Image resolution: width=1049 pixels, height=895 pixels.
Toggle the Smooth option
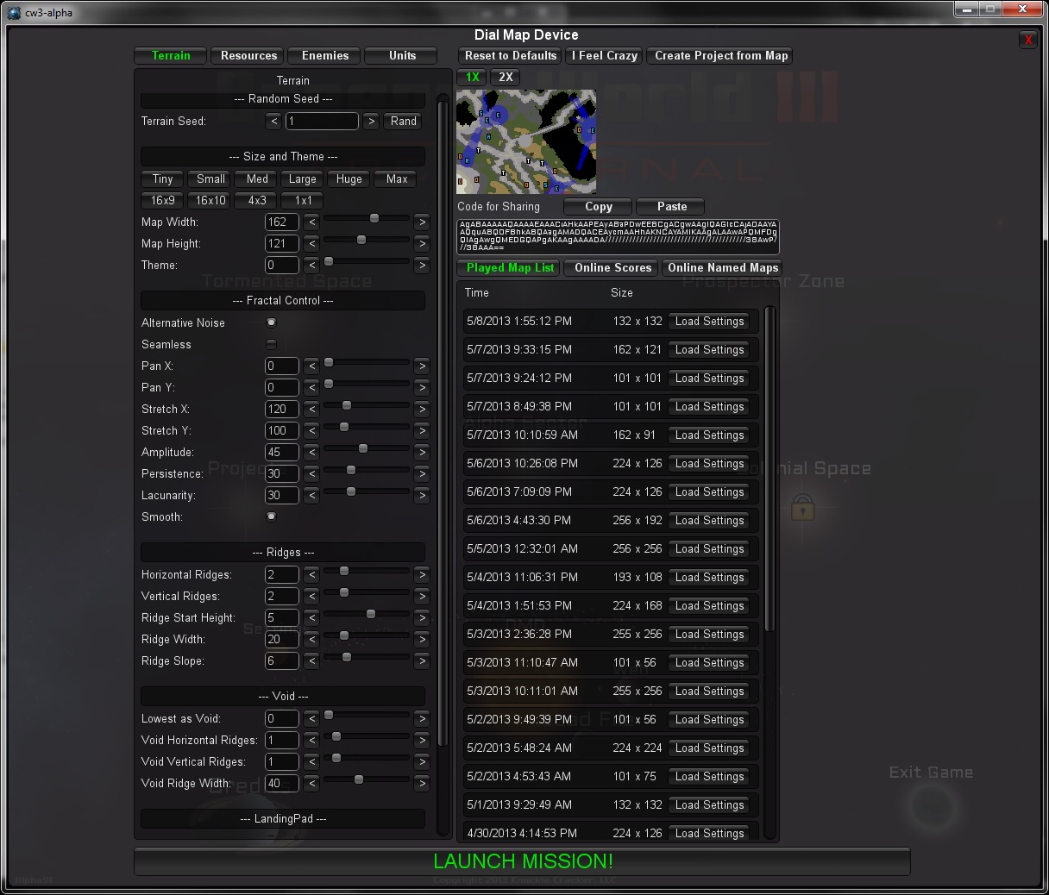point(272,516)
